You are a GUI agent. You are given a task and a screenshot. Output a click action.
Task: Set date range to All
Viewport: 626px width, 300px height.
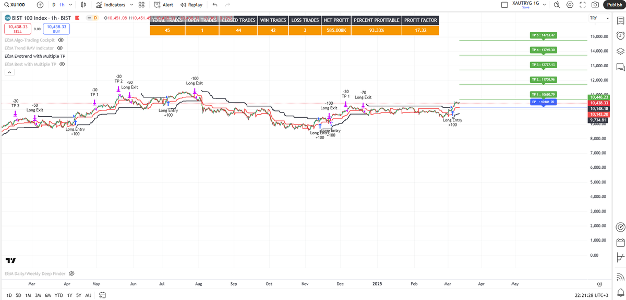(x=88, y=295)
